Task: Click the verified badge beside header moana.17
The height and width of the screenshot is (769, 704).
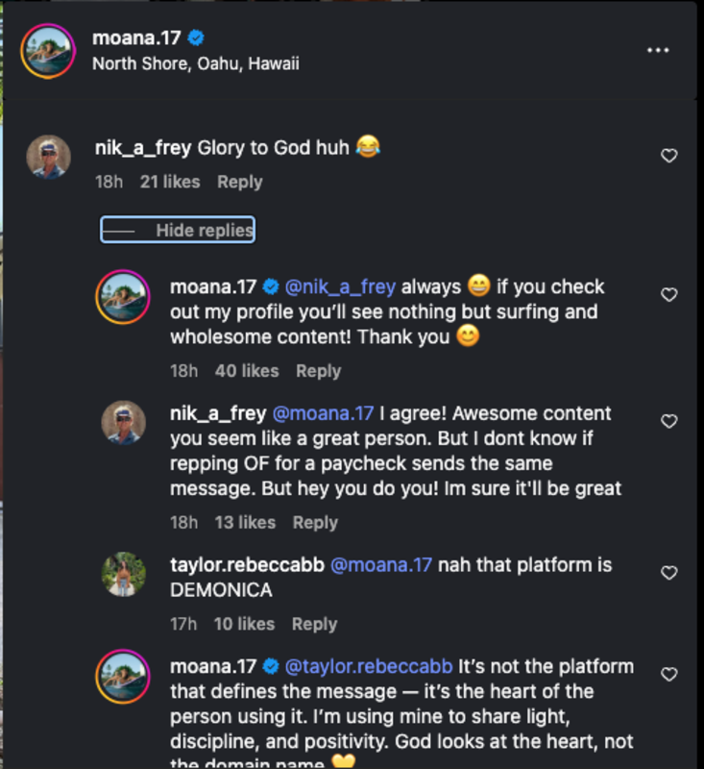Action: tap(197, 38)
